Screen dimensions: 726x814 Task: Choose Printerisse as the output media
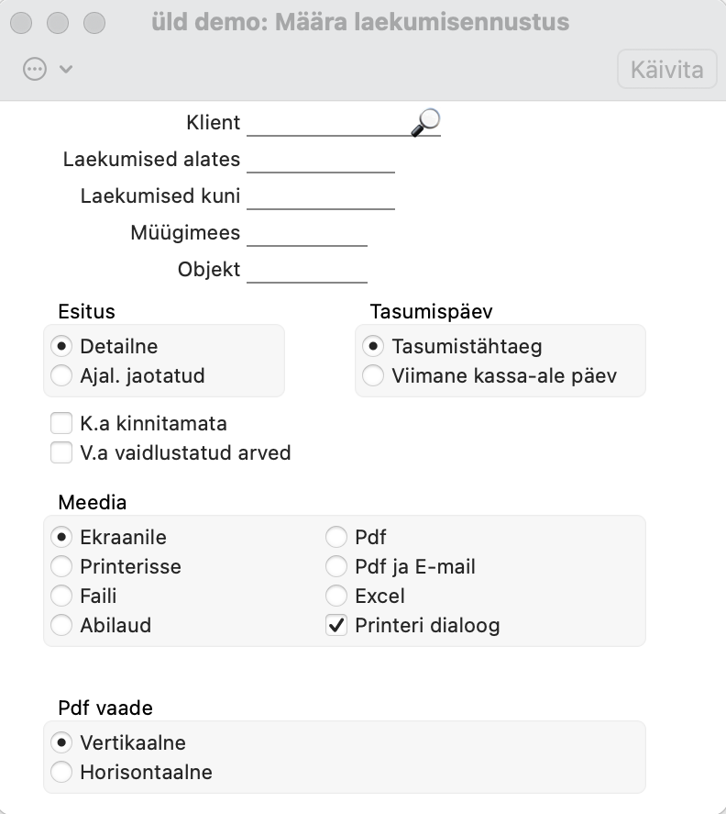click(61, 566)
